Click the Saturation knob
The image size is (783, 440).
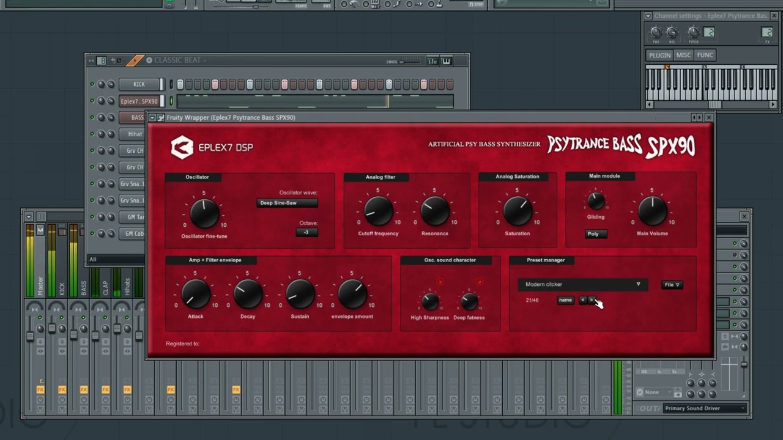click(518, 211)
